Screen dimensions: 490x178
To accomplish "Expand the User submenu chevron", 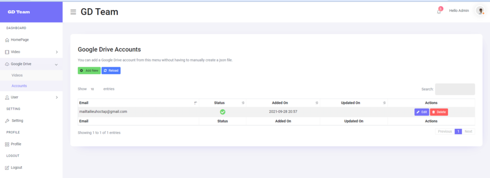I will coord(56,98).
